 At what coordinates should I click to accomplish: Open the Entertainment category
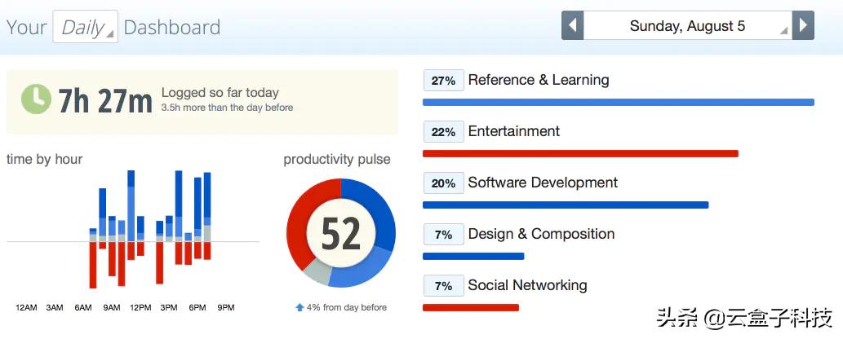point(513,131)
